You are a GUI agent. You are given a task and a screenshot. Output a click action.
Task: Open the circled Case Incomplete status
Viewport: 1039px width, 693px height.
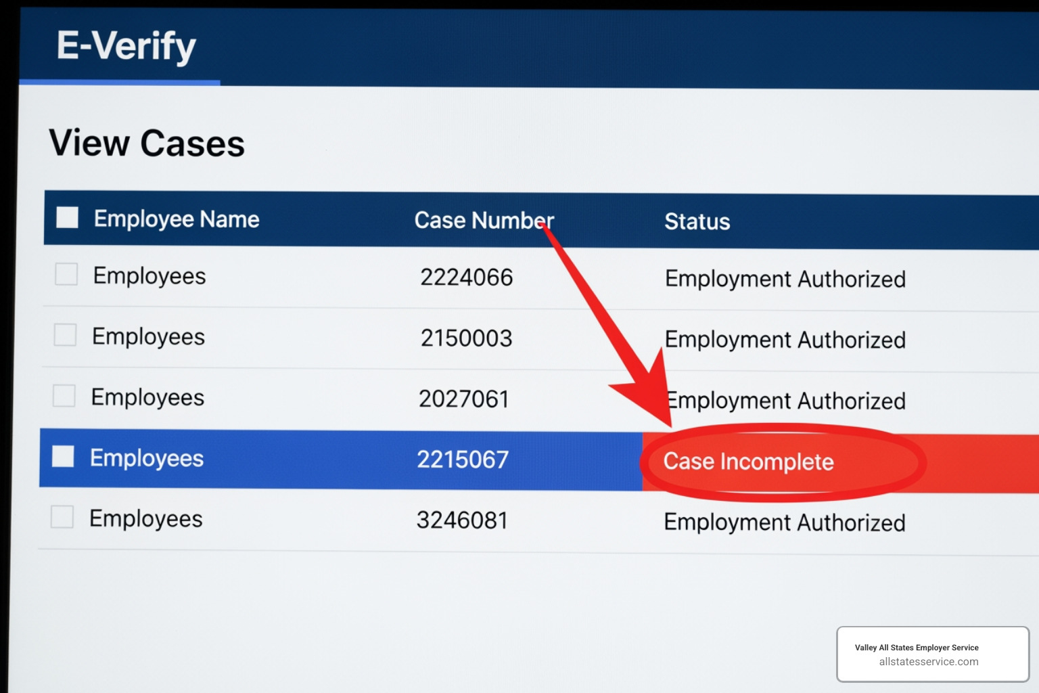tap(749, 462)
